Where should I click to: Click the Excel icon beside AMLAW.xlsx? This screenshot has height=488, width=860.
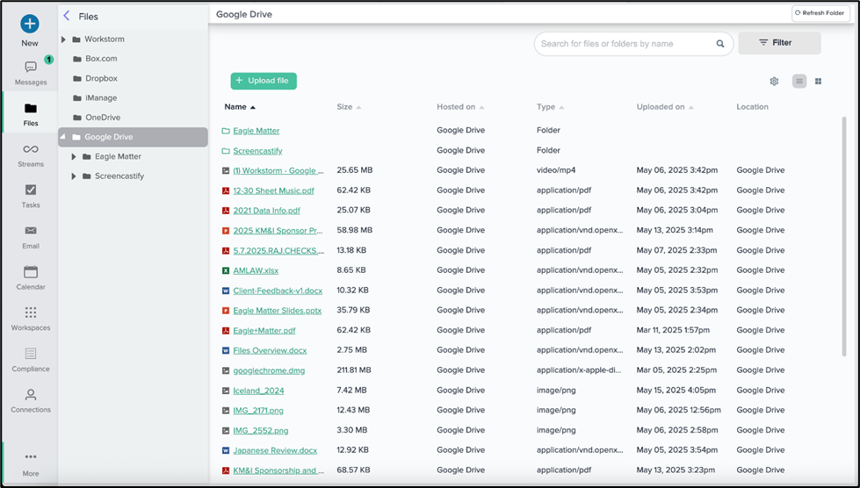(x=226, y=270)
